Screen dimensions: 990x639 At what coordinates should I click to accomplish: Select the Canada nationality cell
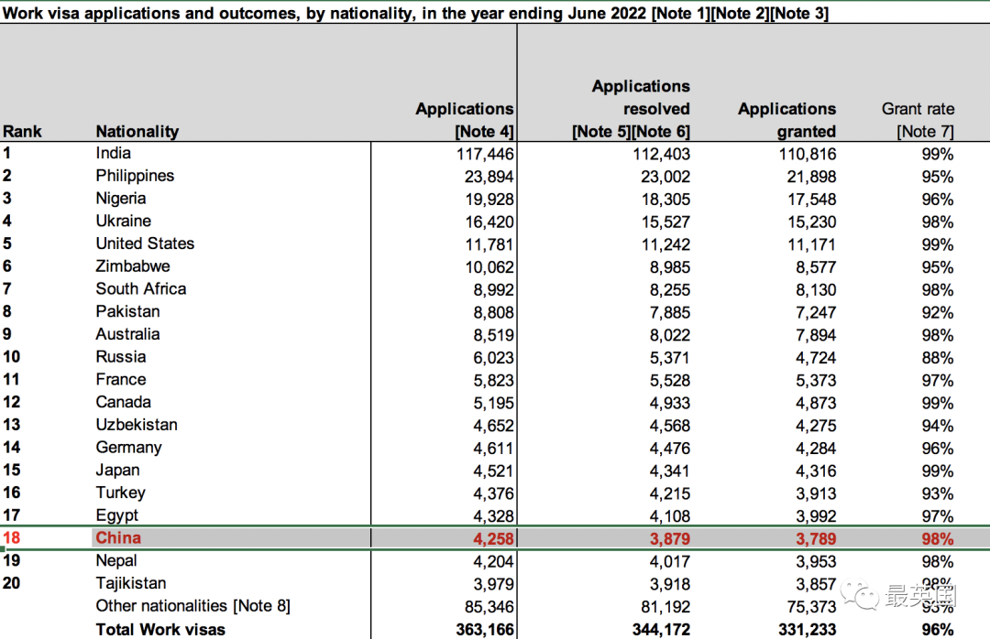coord(123,403)
